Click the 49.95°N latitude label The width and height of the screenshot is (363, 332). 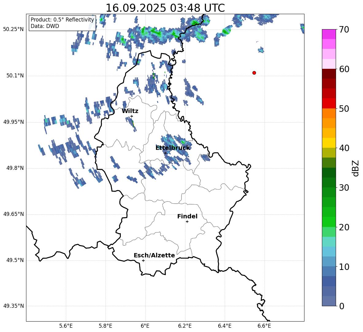[13, 122]
